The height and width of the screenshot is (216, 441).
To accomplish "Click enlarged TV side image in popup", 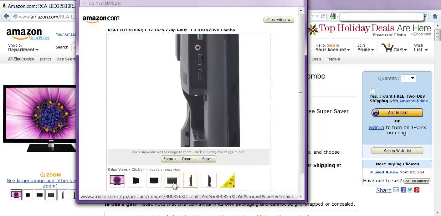I will click(208, 90).
